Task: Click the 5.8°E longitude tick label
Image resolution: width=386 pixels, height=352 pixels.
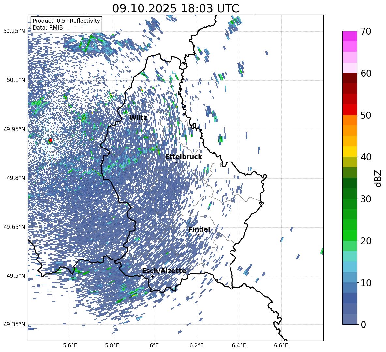Action: click(x=112, y=345)
